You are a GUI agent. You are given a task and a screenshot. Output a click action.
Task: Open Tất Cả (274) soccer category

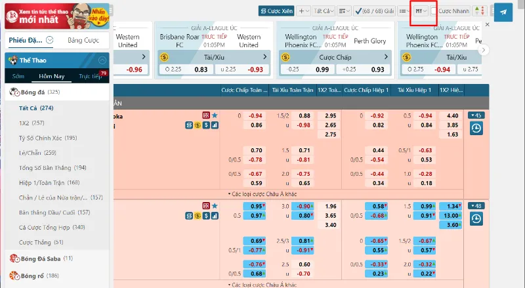tap(36, 108)
